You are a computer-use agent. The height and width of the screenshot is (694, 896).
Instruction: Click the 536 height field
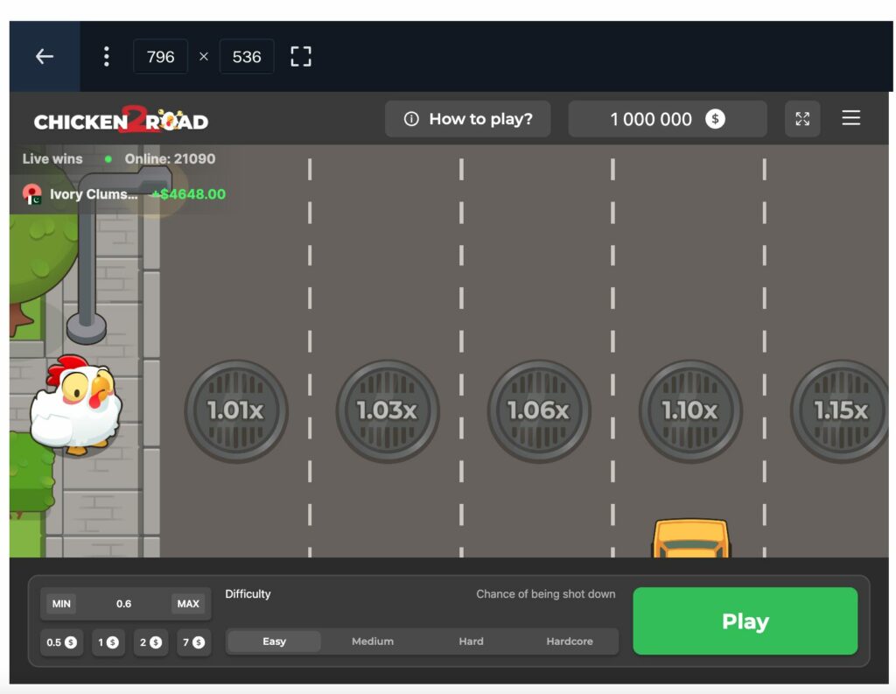click(247, 57)
